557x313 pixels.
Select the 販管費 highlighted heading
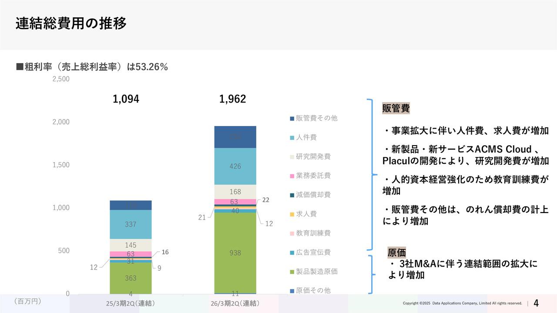(396, 108)
